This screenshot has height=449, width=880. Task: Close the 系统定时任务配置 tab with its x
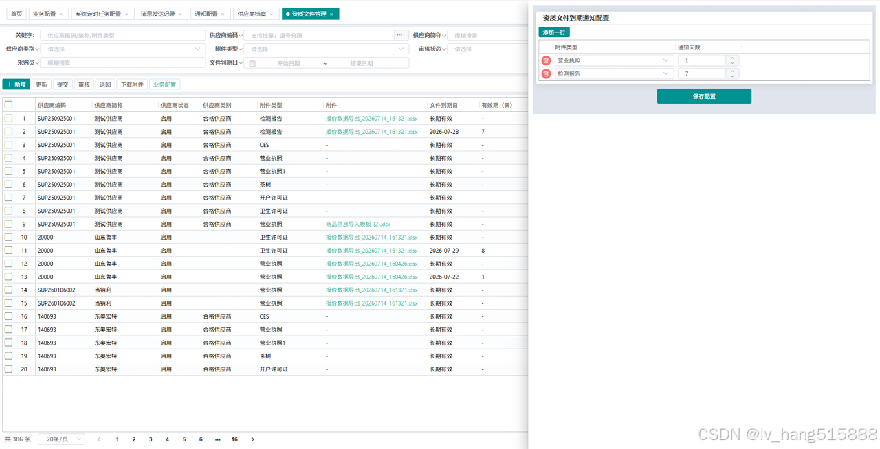point(126,14)
